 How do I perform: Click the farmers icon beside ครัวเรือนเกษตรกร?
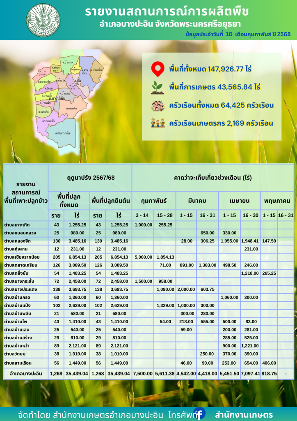(x=158, y=123)
